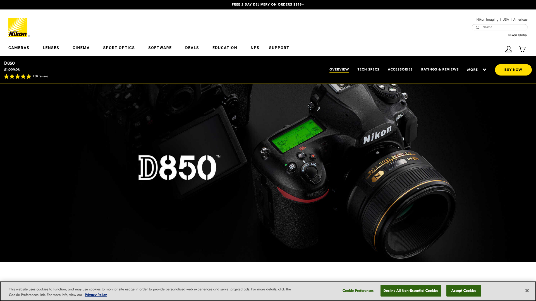Open the account profile icon
This screenshot has width=536, height=301.
click(x=509, y=49)
